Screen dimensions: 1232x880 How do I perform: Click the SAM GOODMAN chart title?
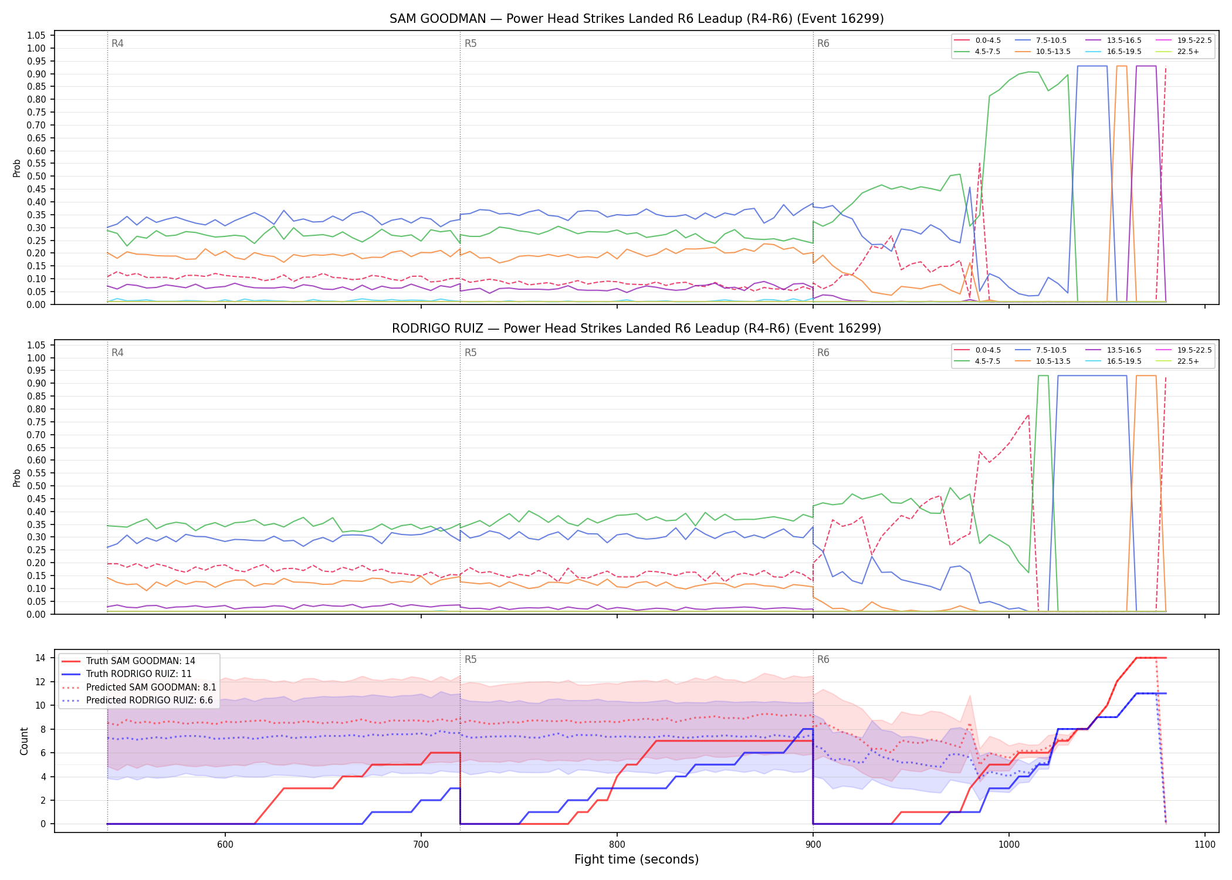coord(637,19)
